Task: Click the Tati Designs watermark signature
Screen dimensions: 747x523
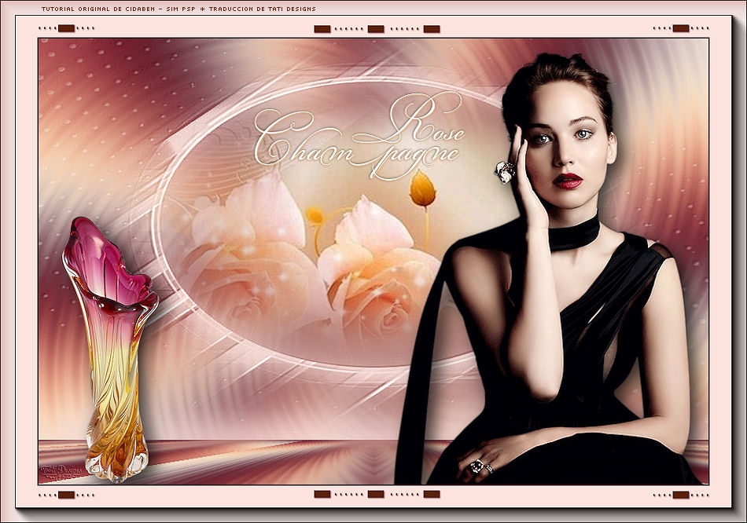Action: pyautogui.click(x=60, y=472)
